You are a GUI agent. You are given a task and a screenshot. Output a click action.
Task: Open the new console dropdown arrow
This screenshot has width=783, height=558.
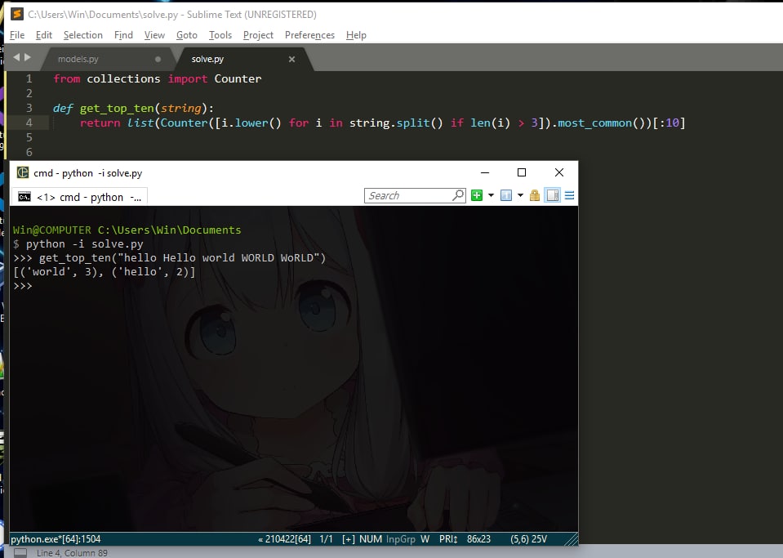click(491, 195)
